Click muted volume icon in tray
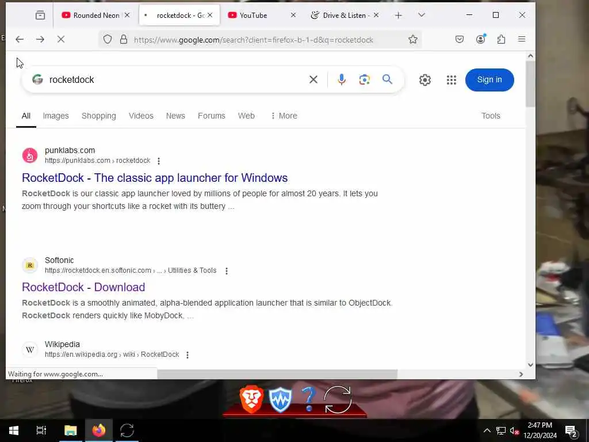 click(x=514, y=430)
